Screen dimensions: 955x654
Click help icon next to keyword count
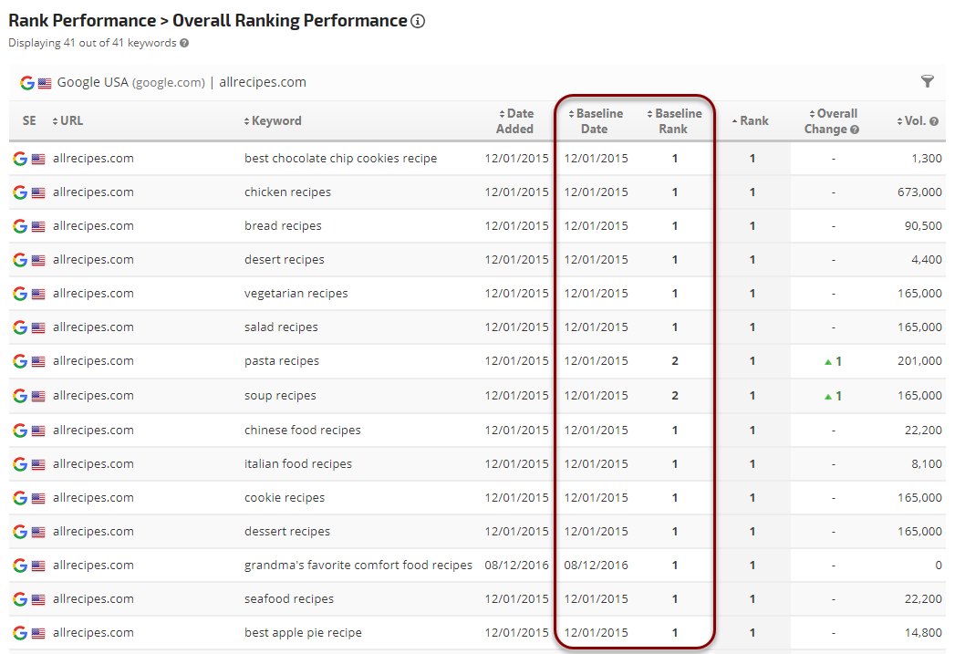click(x=184, y=43)
